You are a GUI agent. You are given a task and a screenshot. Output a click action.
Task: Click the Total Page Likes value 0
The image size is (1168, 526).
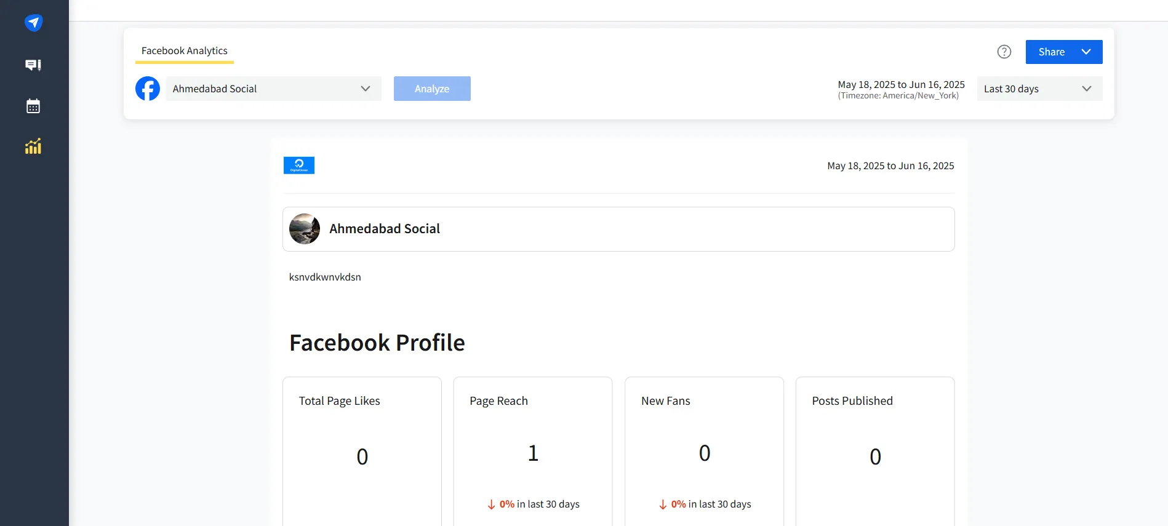click(362, 457)
